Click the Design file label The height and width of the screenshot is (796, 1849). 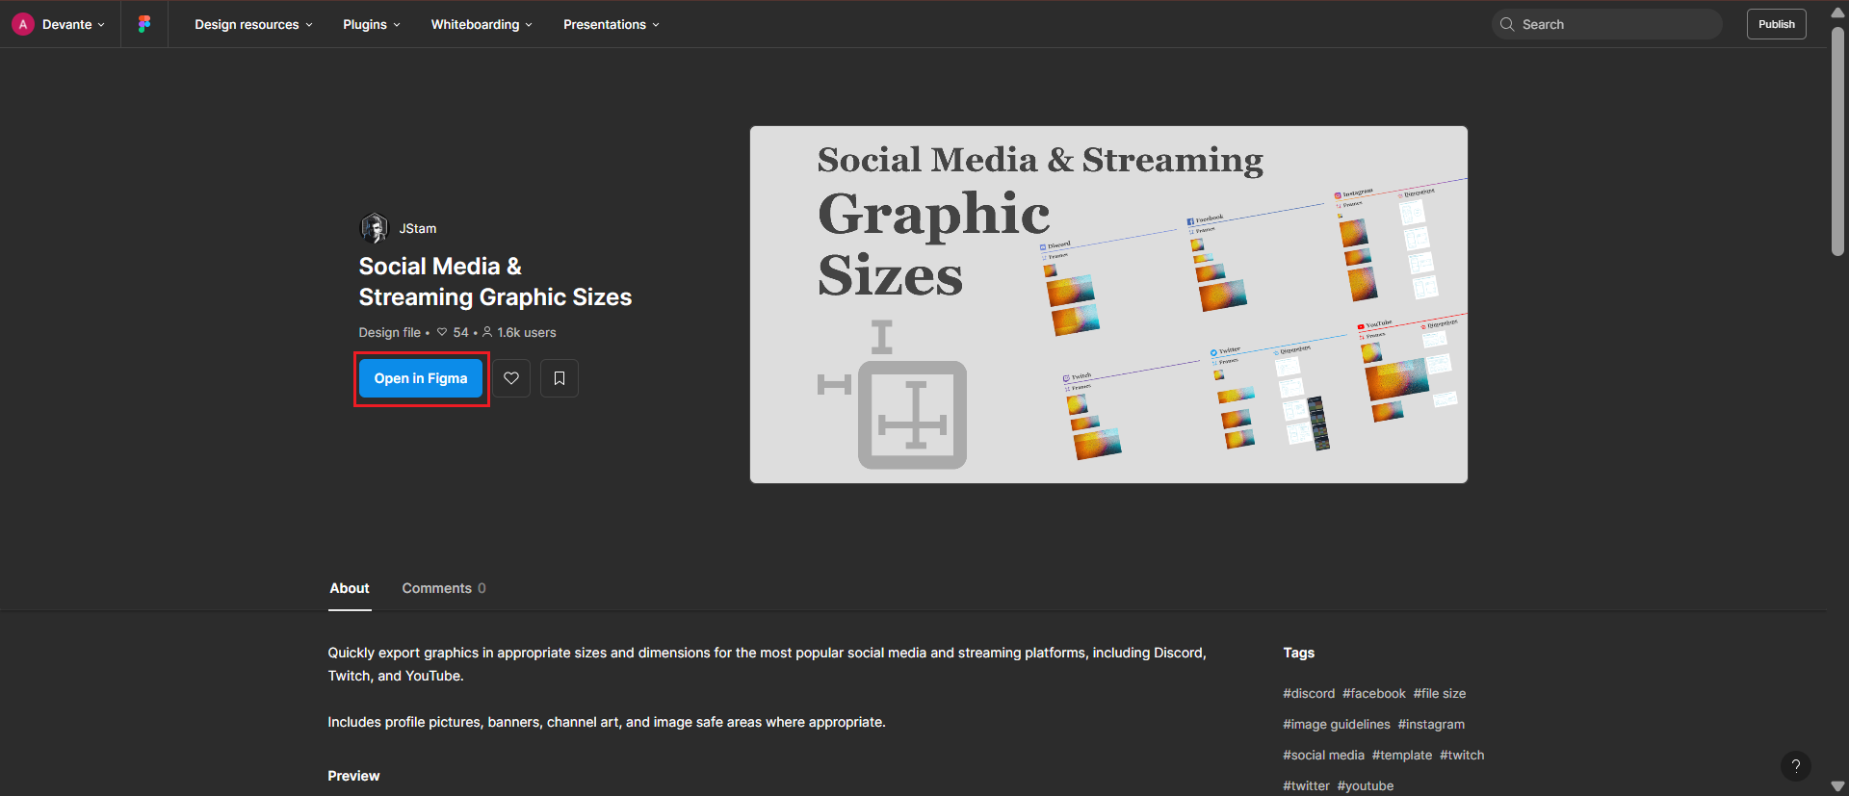tap(389, 332)
